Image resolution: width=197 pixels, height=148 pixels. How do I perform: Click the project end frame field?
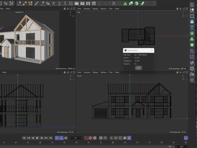click(x=182, y=147)
